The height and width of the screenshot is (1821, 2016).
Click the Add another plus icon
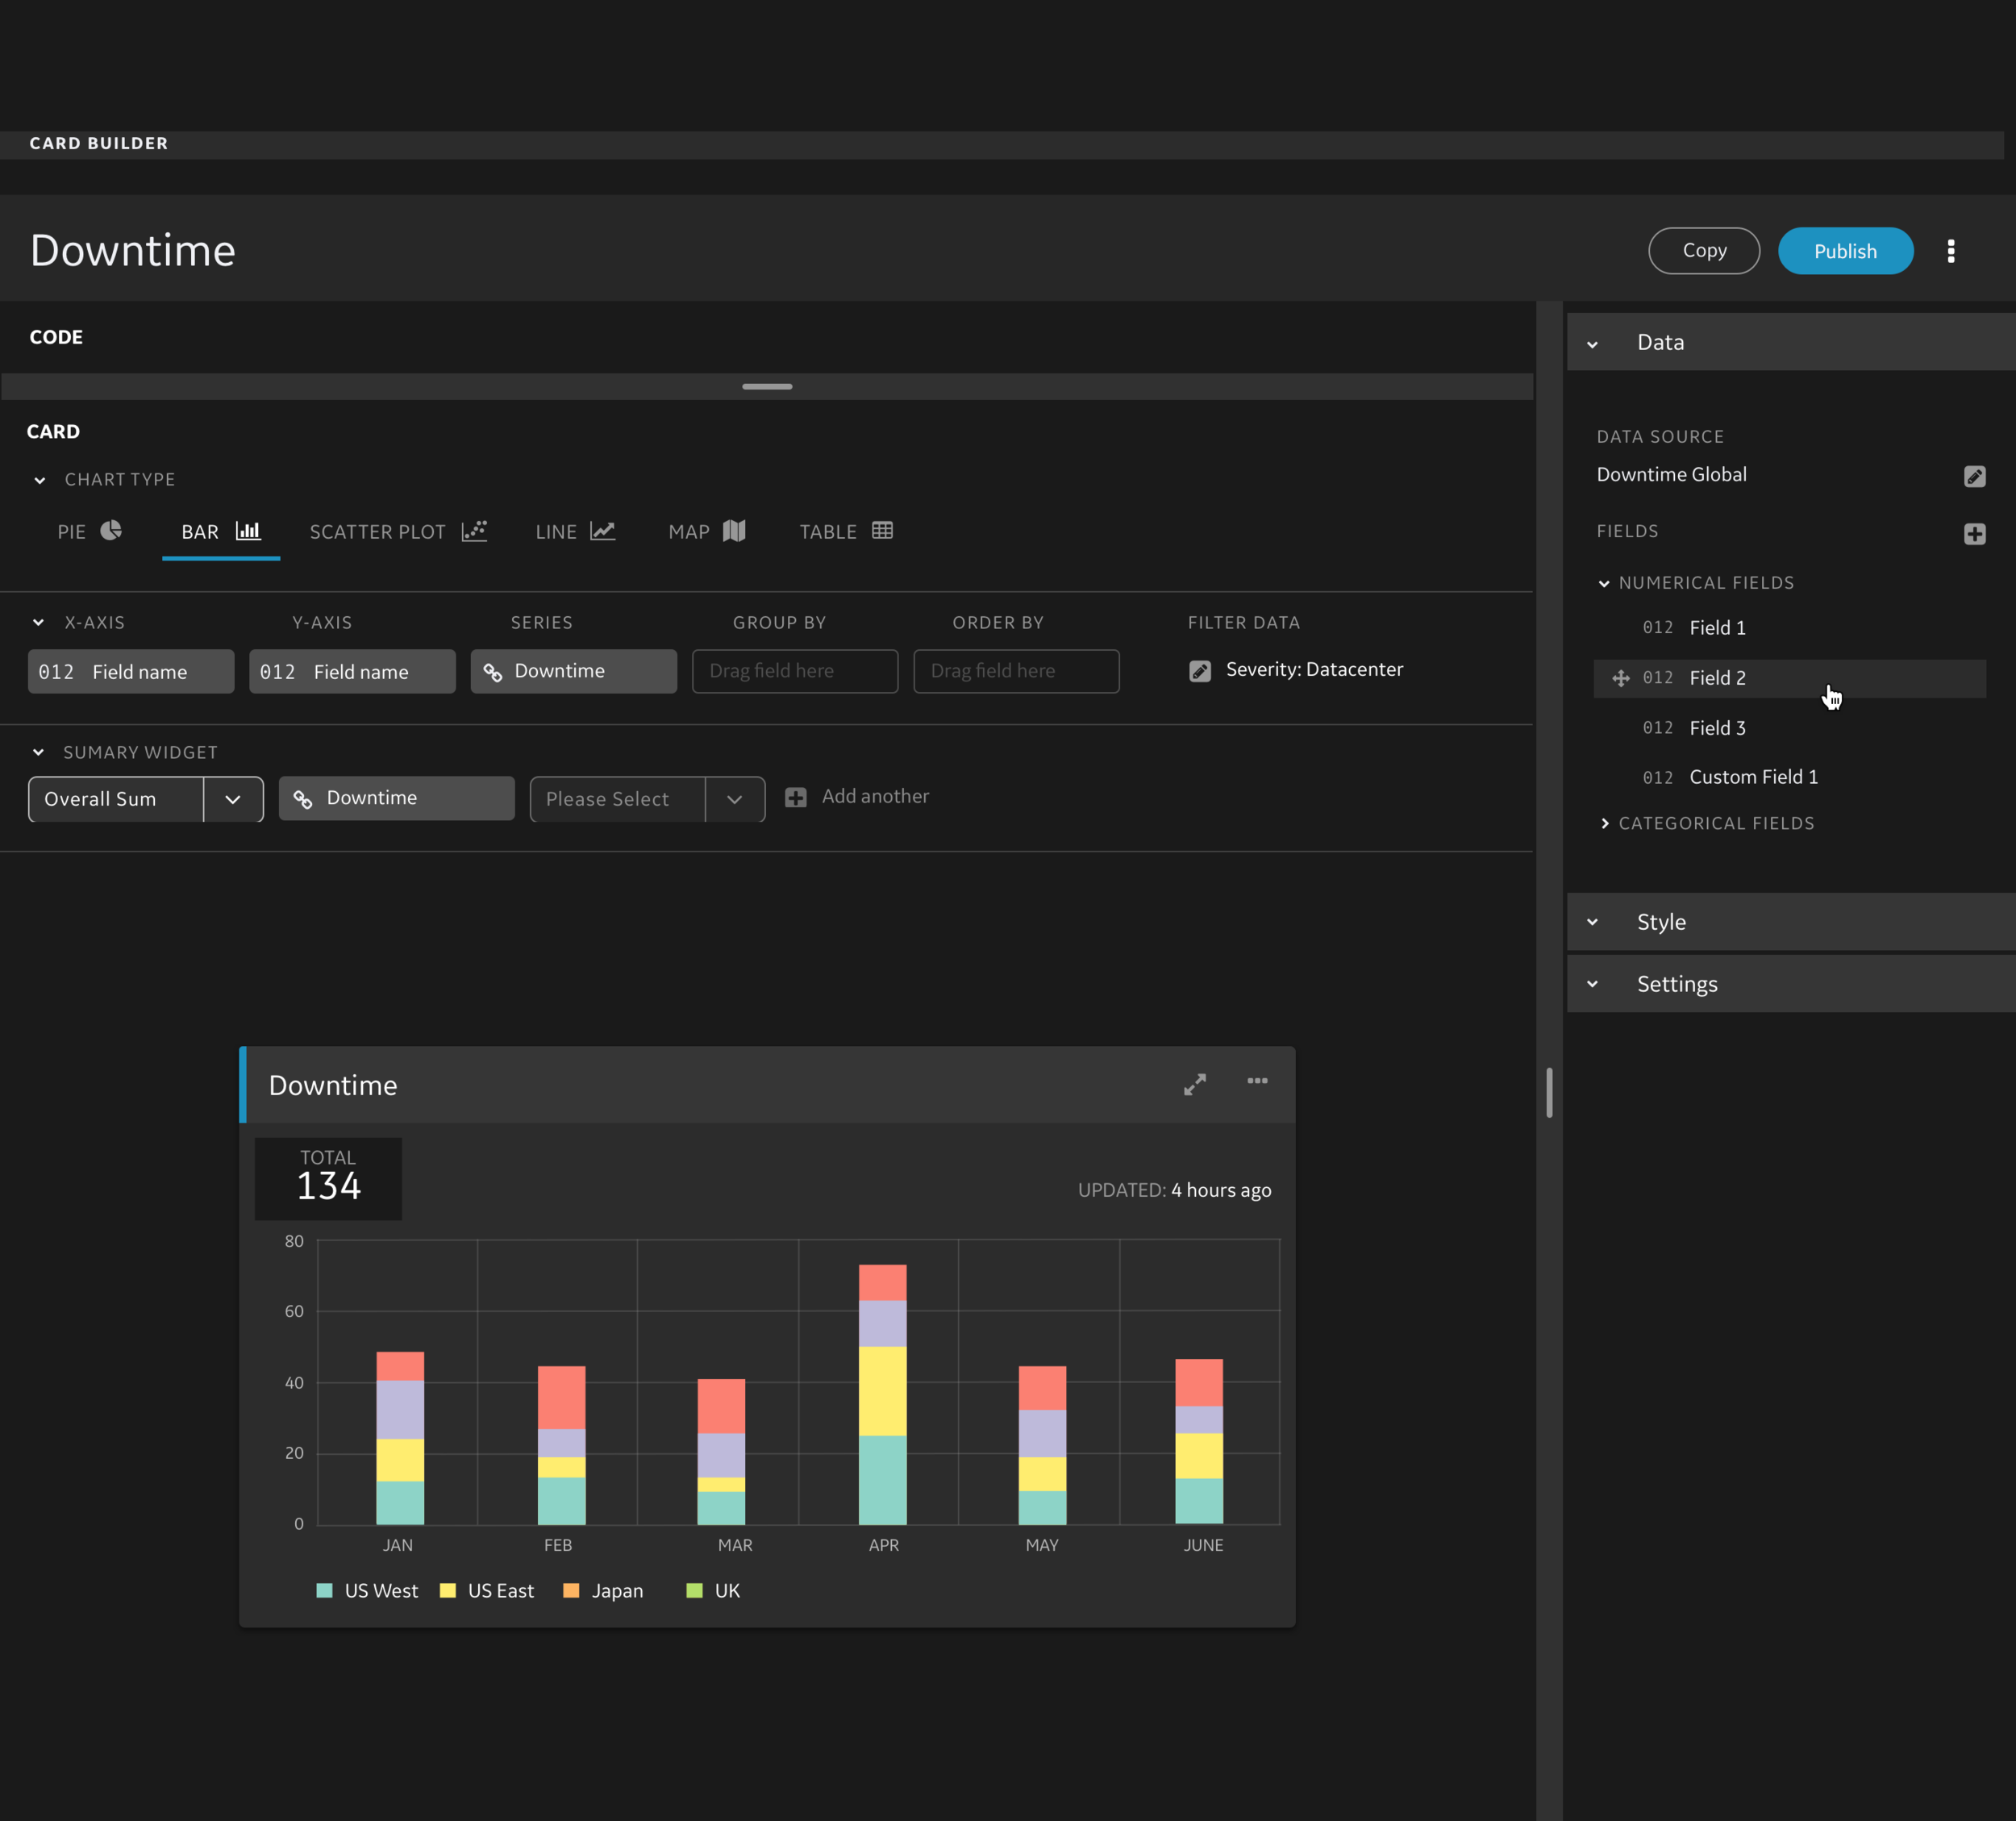[796, 797]
